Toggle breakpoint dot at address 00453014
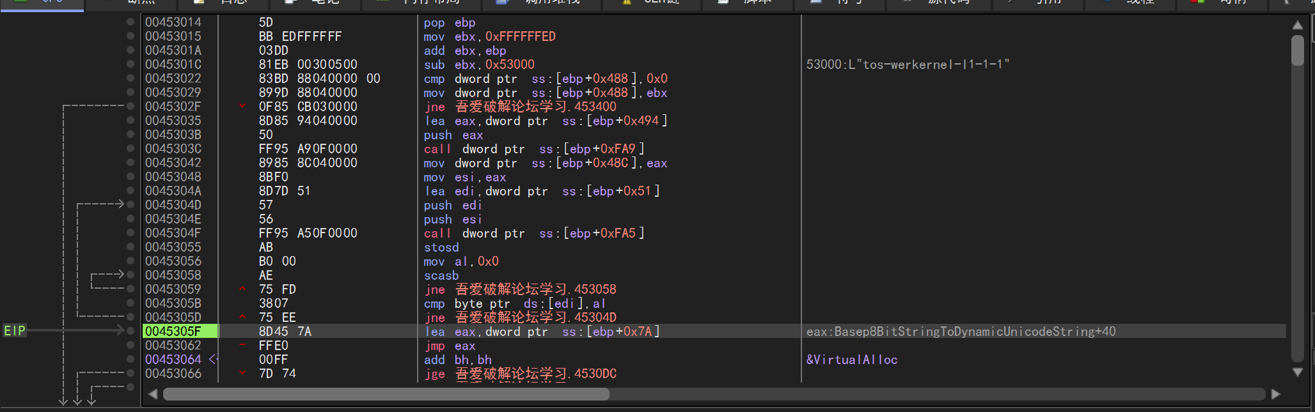Image resolution: width=1315 pixels, height=412 pixels. tap(130, 22)
